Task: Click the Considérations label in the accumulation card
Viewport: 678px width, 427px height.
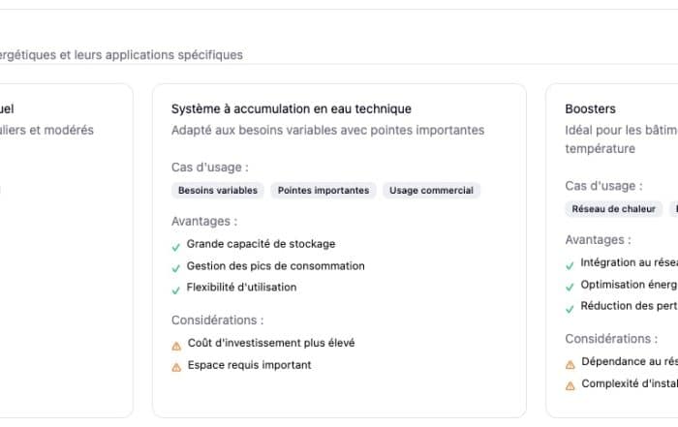Action: coord(217,320)
